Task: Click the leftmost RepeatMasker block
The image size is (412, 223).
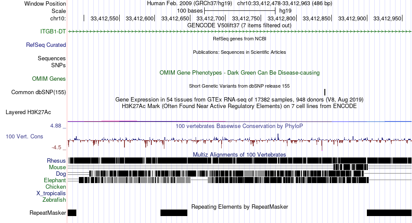Action: click(72, 213)
